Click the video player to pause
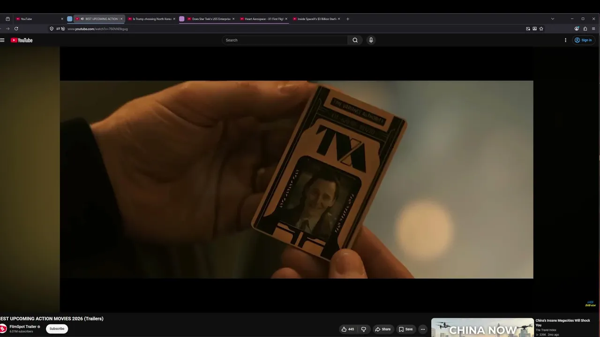600x337 pixels. [296, 180]
